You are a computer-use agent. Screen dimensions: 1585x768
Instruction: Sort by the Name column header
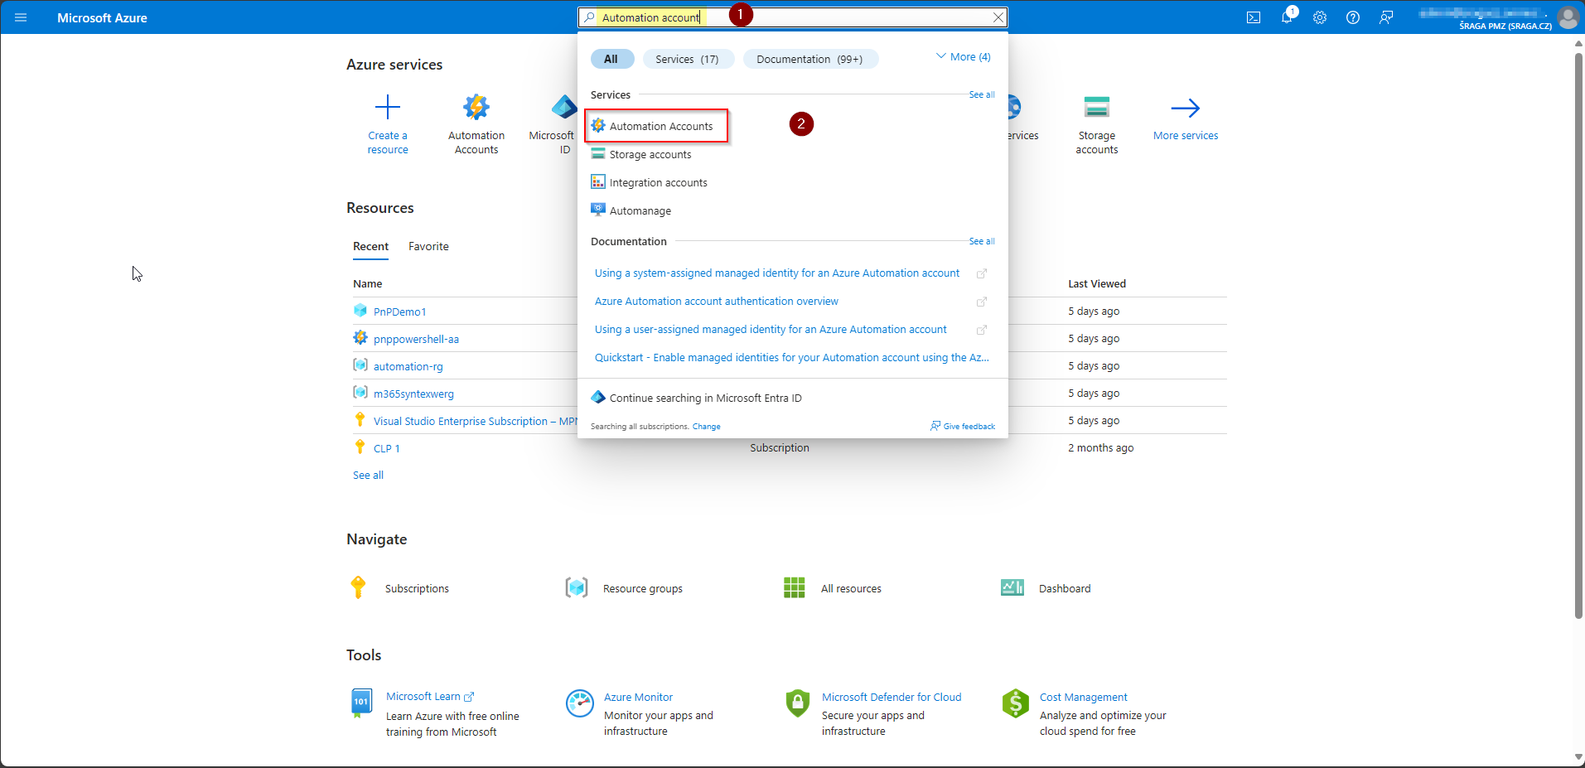(368, 283)
